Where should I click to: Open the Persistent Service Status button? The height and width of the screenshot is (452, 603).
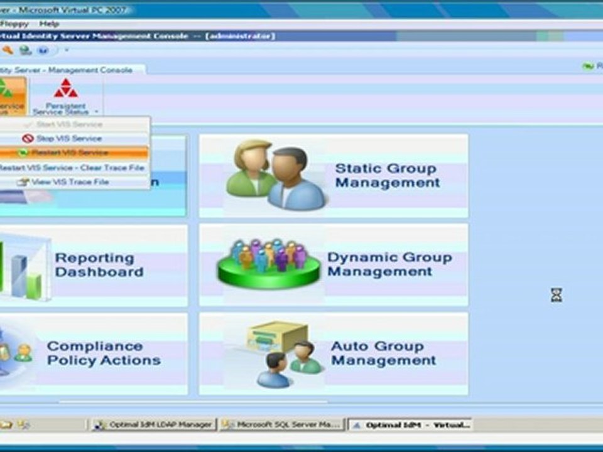click(66, 96)
